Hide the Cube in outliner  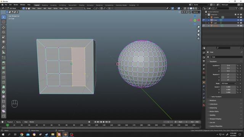pos(238,20)
